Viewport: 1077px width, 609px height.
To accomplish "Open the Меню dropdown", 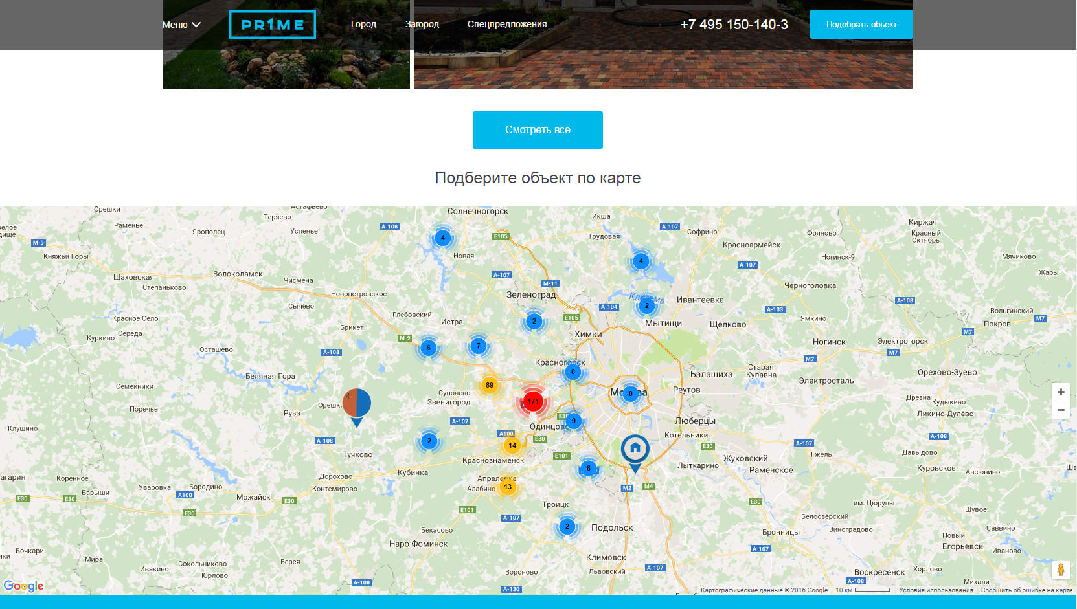I will coord(181,25).
